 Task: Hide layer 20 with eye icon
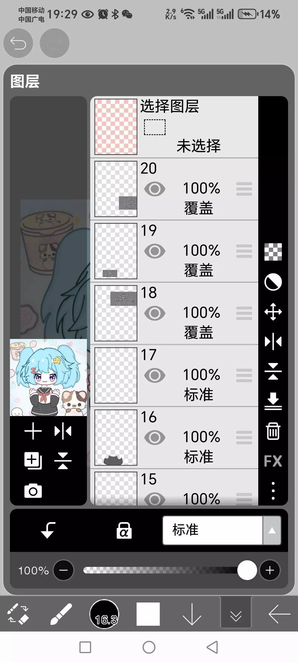(x=155, y=189)
